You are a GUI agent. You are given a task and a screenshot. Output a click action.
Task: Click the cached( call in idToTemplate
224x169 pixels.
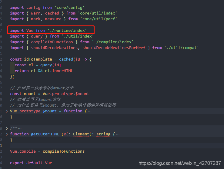click(x=67, y=59)
